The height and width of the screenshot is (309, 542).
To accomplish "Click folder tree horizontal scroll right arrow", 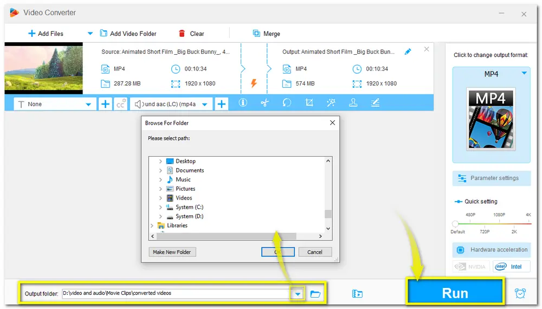I will 320,236.
